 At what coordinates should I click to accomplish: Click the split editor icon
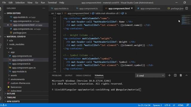click(x=187, y=8)
